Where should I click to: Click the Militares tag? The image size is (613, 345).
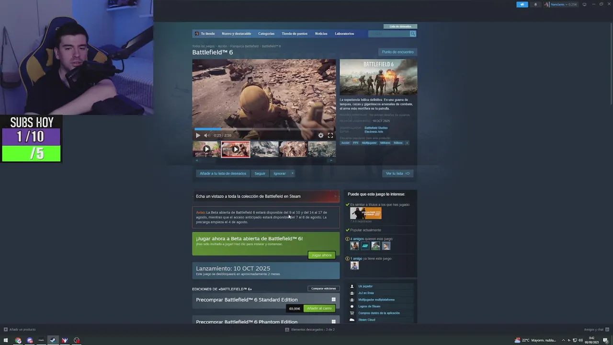coord(385,143)
